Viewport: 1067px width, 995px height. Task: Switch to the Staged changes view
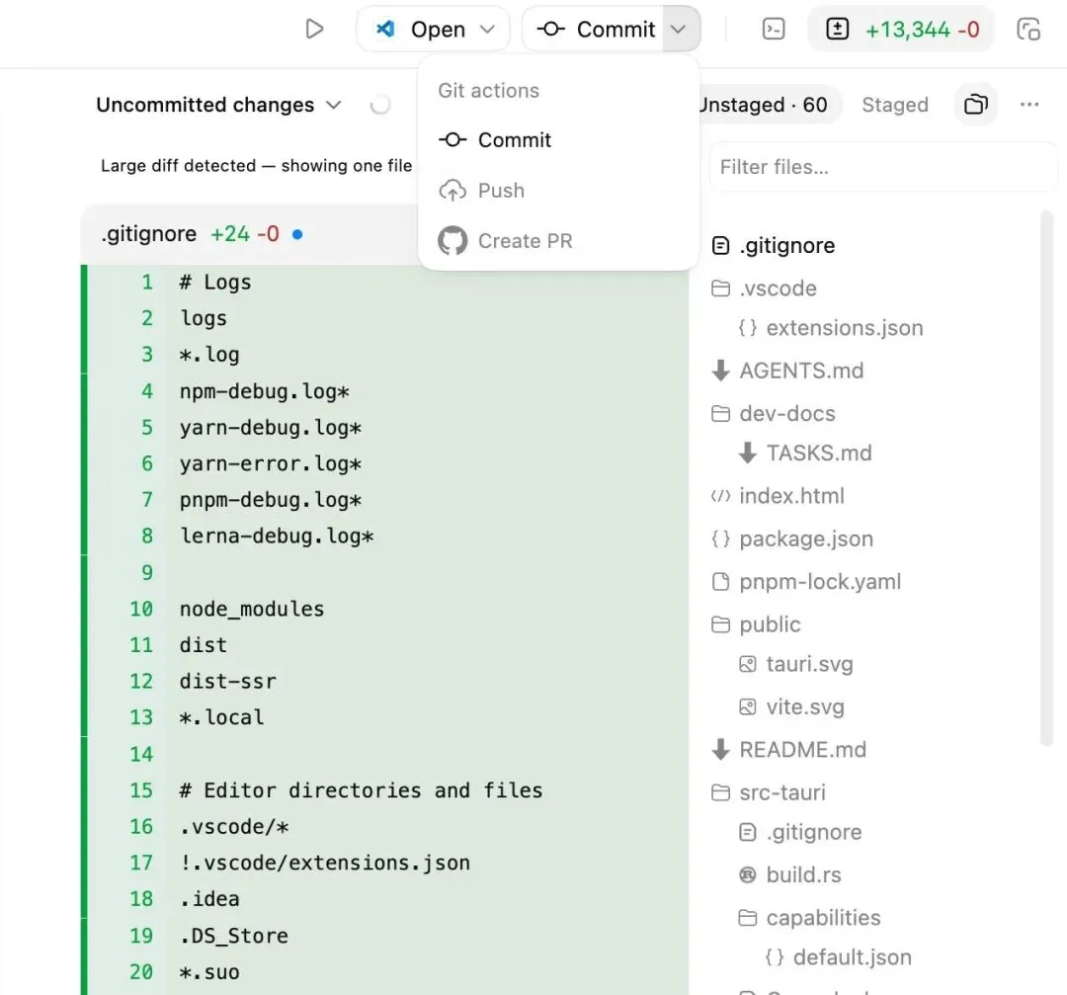point(894,105)
